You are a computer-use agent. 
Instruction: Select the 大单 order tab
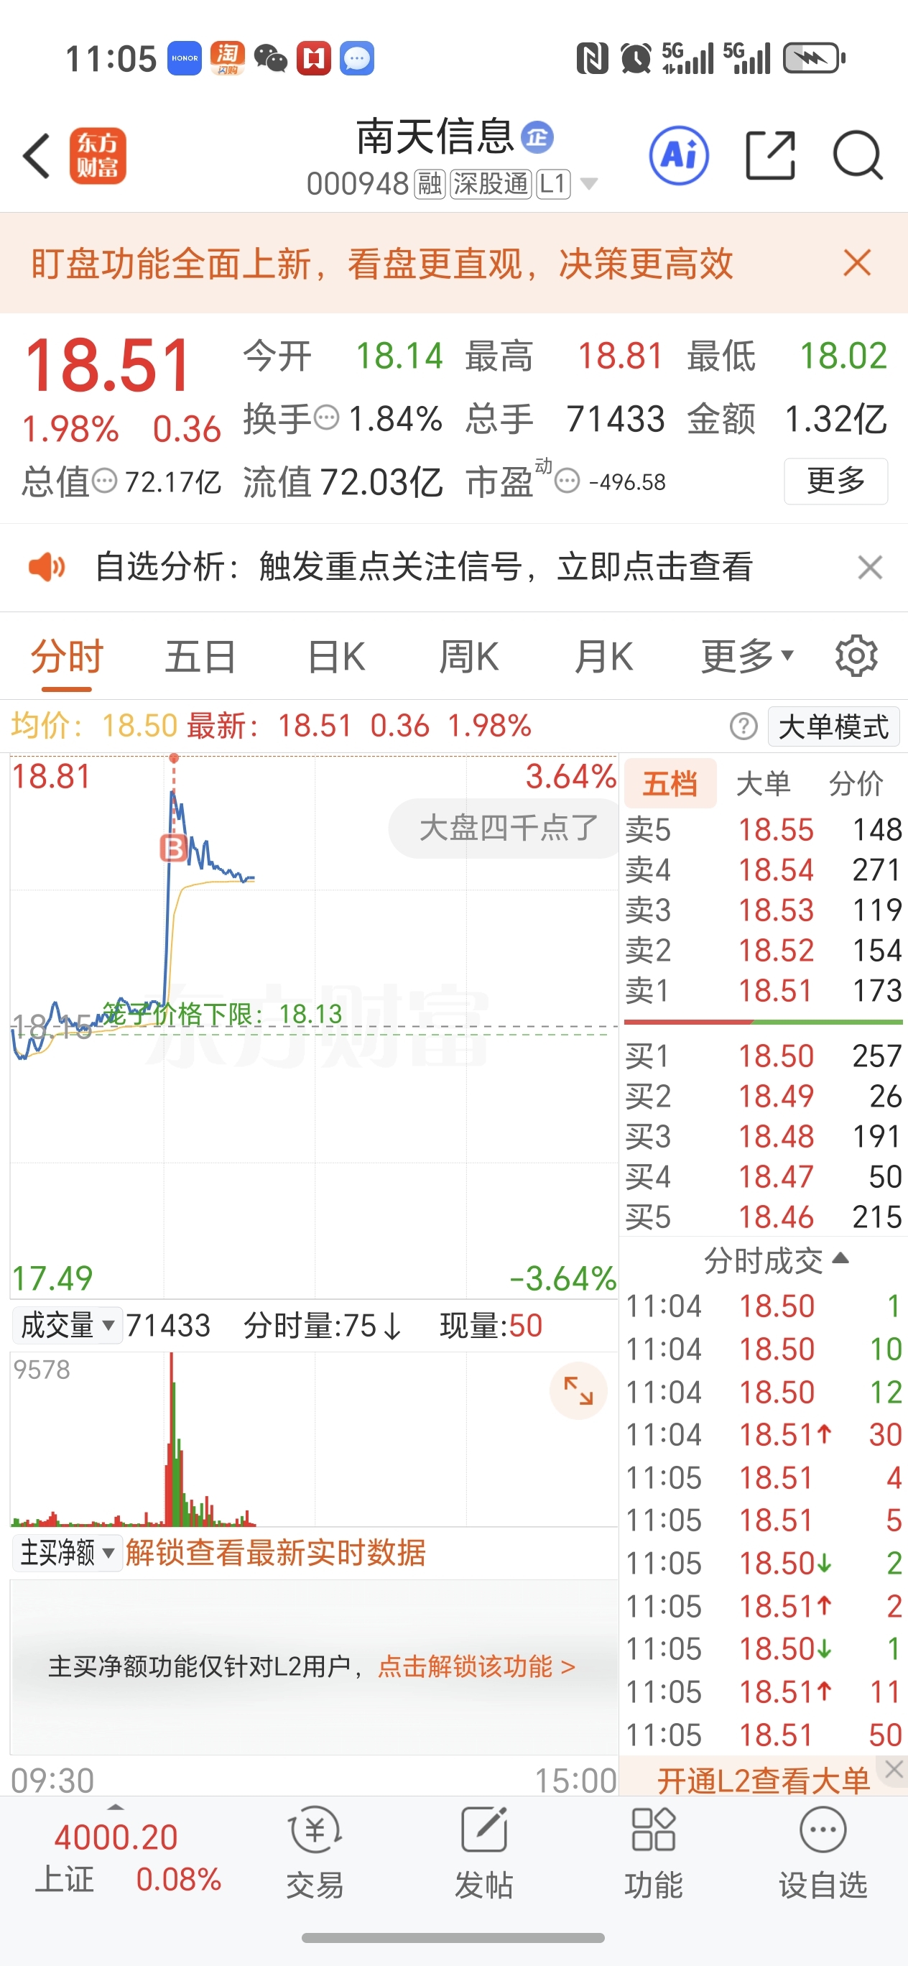click(763, 784)
